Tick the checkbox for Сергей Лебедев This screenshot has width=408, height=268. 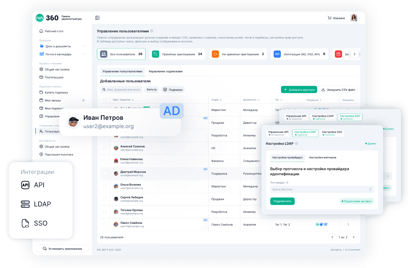tap(105, 199)
